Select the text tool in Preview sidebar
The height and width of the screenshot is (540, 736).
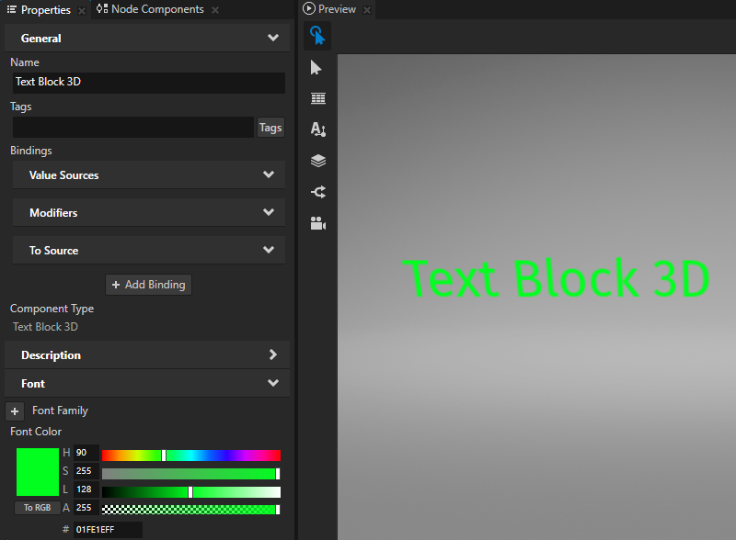point(317,129)
